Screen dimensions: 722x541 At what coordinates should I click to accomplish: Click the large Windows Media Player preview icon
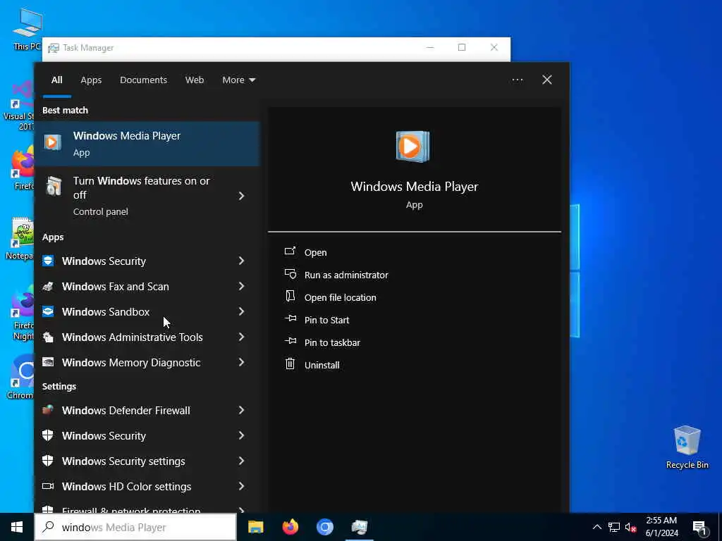click(x=412, y=147)
